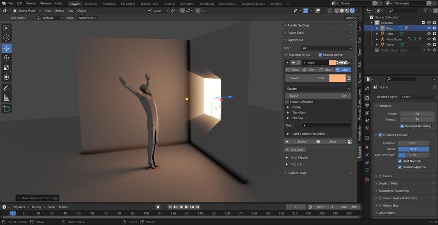Open the Viewfinder sidebar tab
The height and width of the screenshot is (225, 438).
click(x=360, y=133)
